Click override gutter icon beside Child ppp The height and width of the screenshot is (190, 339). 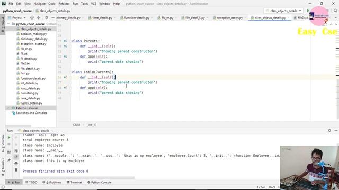[x=65, y=88]
